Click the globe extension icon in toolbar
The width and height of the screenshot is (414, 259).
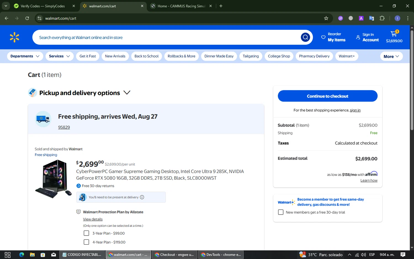click(x=351, y=18)
